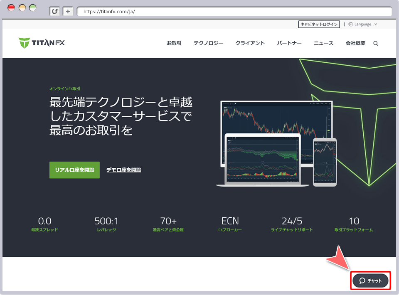Screen dimensions: 399x295
Task: Open the クライアント navigation menu
Action: click(x=250, y=43)
